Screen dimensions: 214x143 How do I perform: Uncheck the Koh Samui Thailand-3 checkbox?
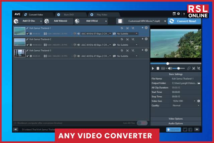pos(27,56)
